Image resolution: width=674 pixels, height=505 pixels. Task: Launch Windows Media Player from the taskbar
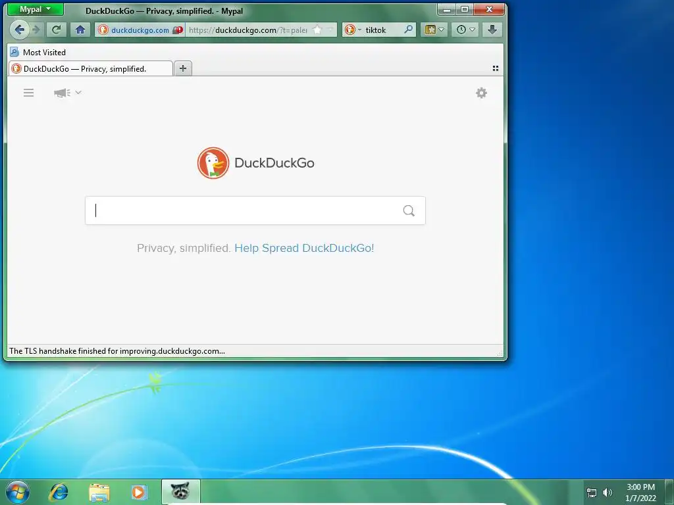(x=139, y=493)
